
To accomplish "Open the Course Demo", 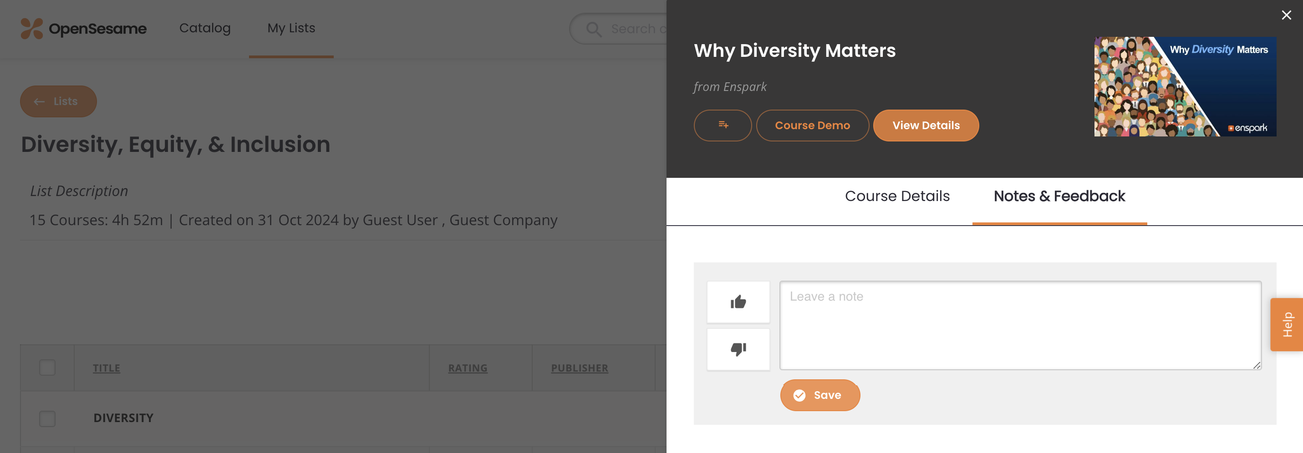I will click(x=812, y=126).
